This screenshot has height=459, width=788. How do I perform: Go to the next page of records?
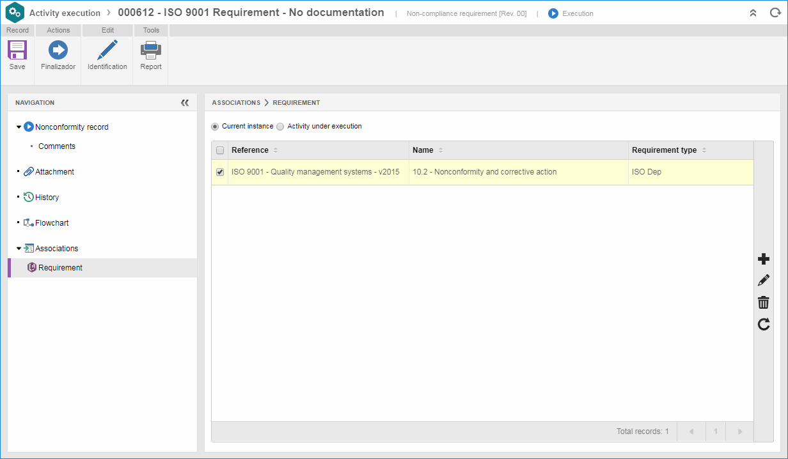coord(740,432)
